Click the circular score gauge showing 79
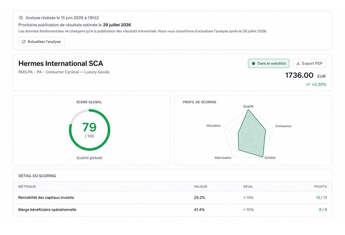Image resolution: width=345 pixels, height=235 pixels. pyautogui.click(x=89, y=130)
